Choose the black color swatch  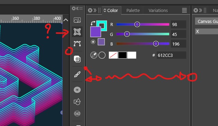point(122,55)
